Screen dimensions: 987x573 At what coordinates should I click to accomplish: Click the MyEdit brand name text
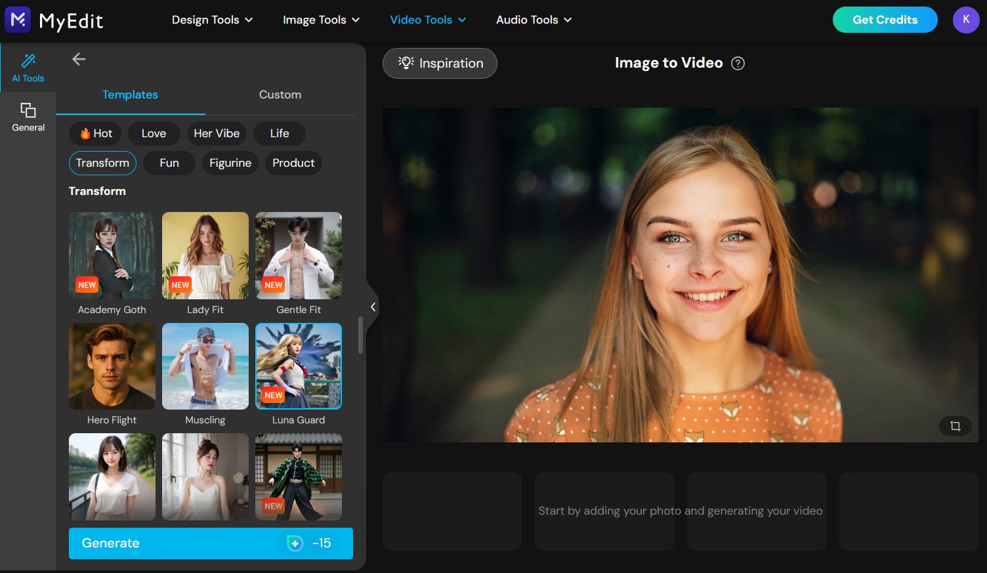pyautogui.click(x=71, y=21)
